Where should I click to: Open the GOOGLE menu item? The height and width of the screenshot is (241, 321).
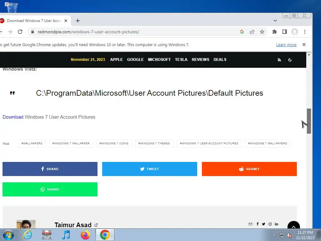135,59
